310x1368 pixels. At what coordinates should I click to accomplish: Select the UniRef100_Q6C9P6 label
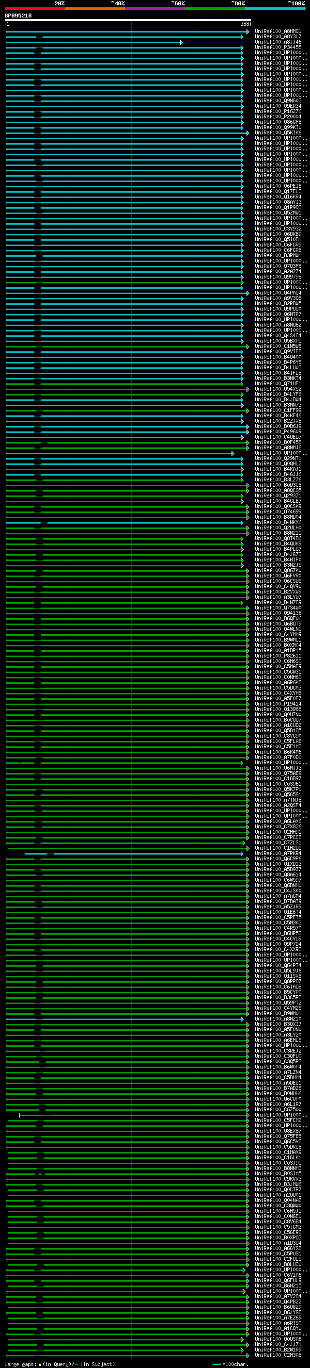coord(278,859)
